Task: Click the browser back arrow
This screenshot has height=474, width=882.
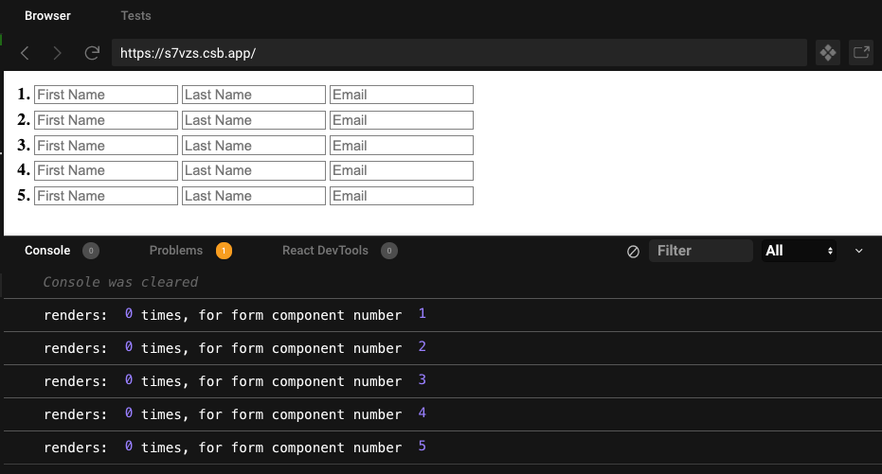Action: coord(26,53)
